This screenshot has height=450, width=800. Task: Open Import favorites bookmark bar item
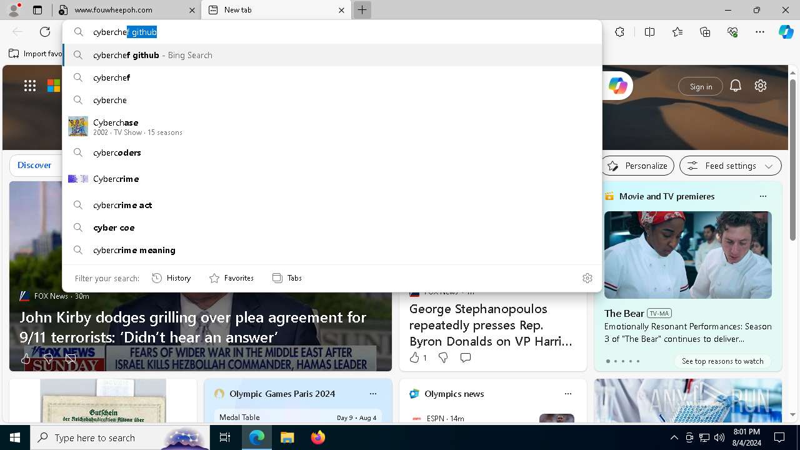[x=36, y=54]
